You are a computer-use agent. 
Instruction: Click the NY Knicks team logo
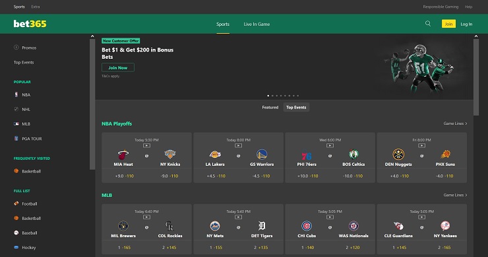[x=170, y=155]
